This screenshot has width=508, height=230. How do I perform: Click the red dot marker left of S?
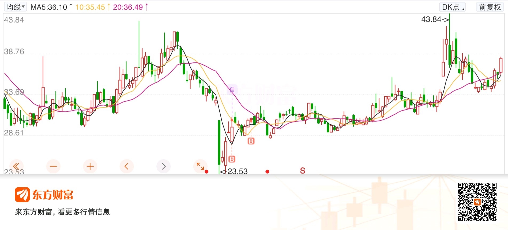click(x=267, y=172)
